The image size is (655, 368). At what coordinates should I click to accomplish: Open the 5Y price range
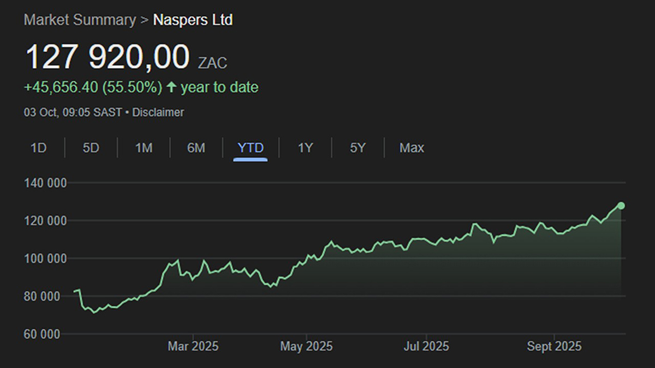pos(358,148)
